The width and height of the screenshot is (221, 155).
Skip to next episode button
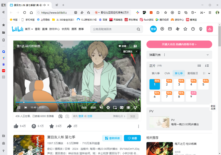click(26, 107)
